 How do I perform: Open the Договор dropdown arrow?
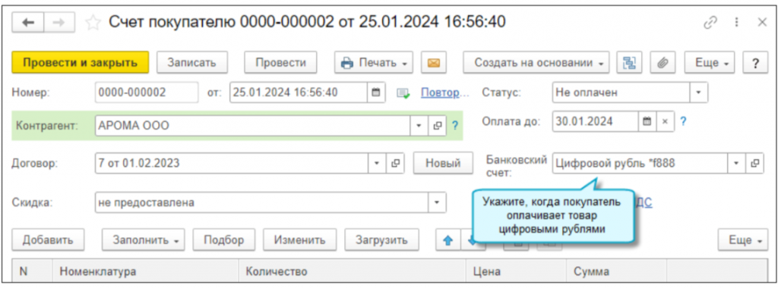376,163
